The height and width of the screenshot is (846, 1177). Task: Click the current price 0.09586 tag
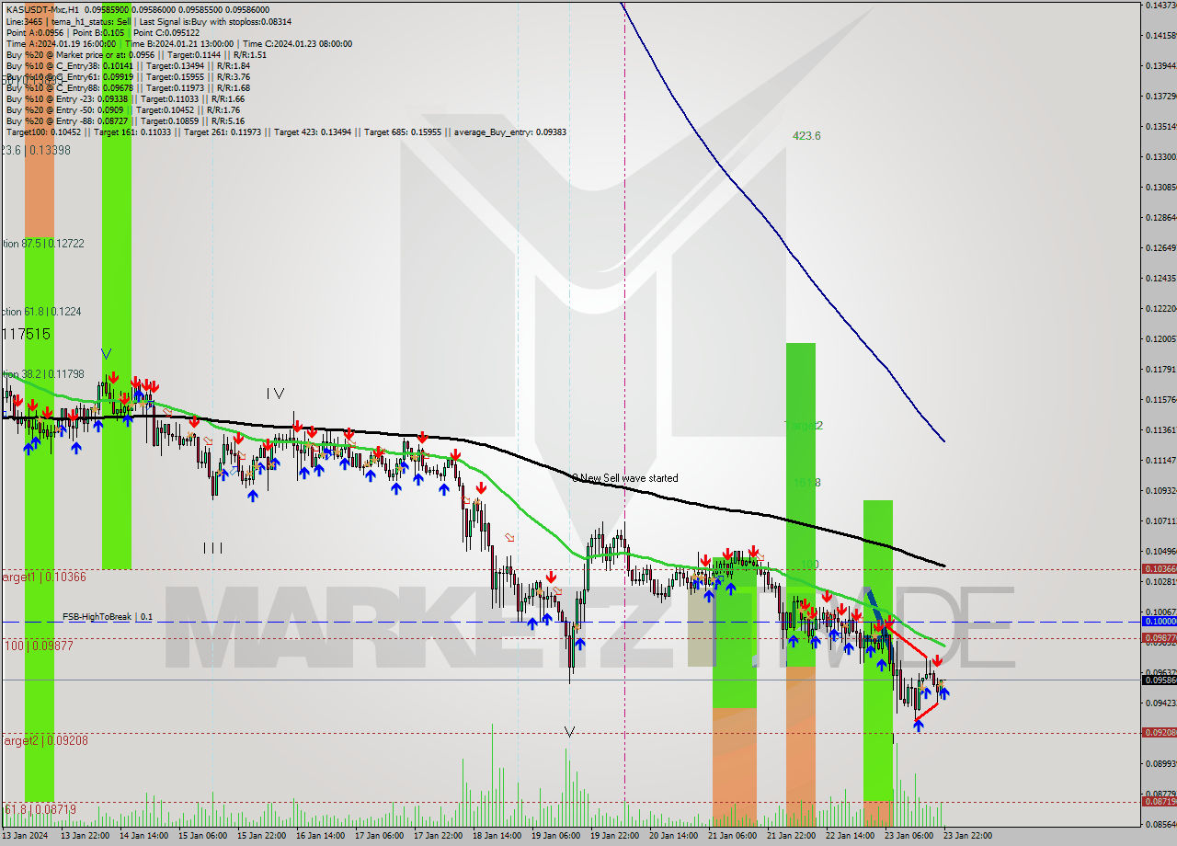pyautogui.click(x=1159, y=680)
